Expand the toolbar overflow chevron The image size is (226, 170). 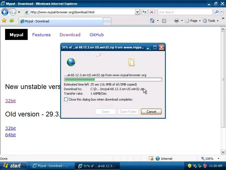[223, 18]
